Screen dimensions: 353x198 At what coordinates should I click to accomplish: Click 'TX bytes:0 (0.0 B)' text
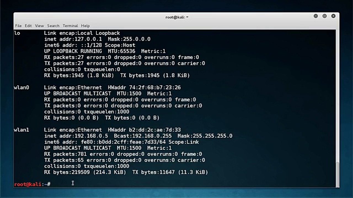[132, 118]
